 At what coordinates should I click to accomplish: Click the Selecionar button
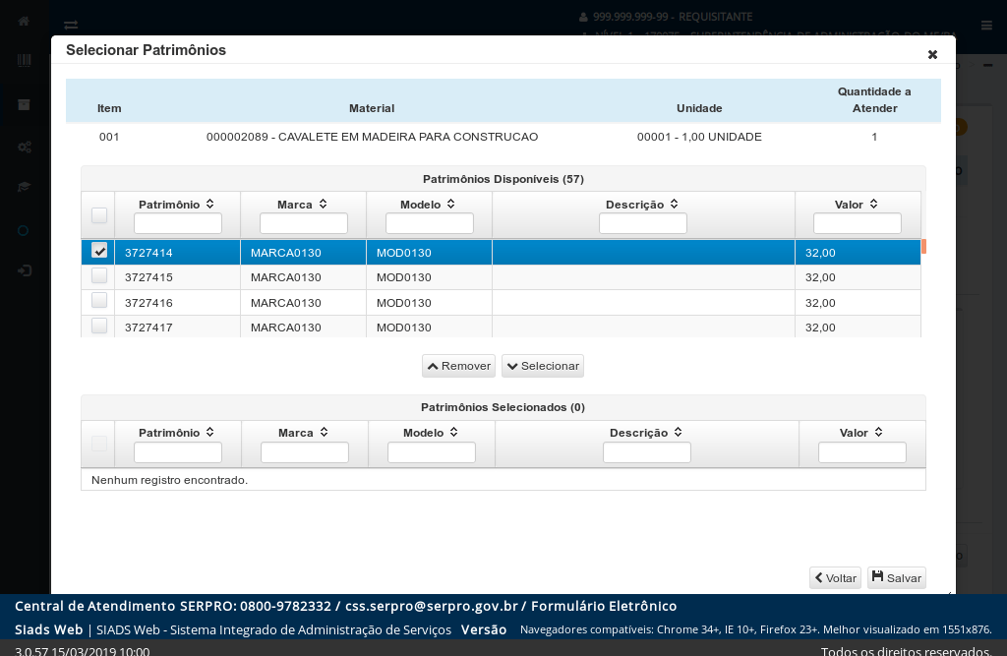[543, 366]
